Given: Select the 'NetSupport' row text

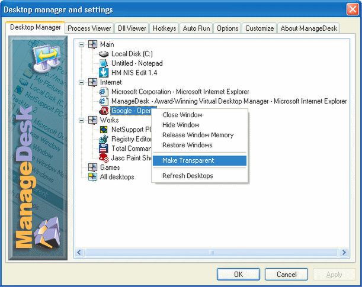Looking at the screenshot, I should 131,130.
